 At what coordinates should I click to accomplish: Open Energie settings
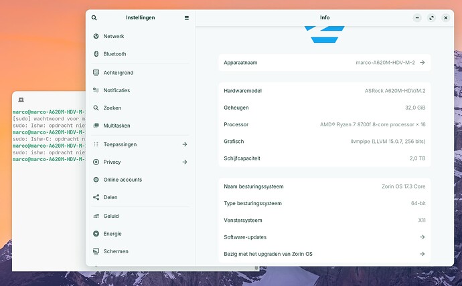pos(140,234)
